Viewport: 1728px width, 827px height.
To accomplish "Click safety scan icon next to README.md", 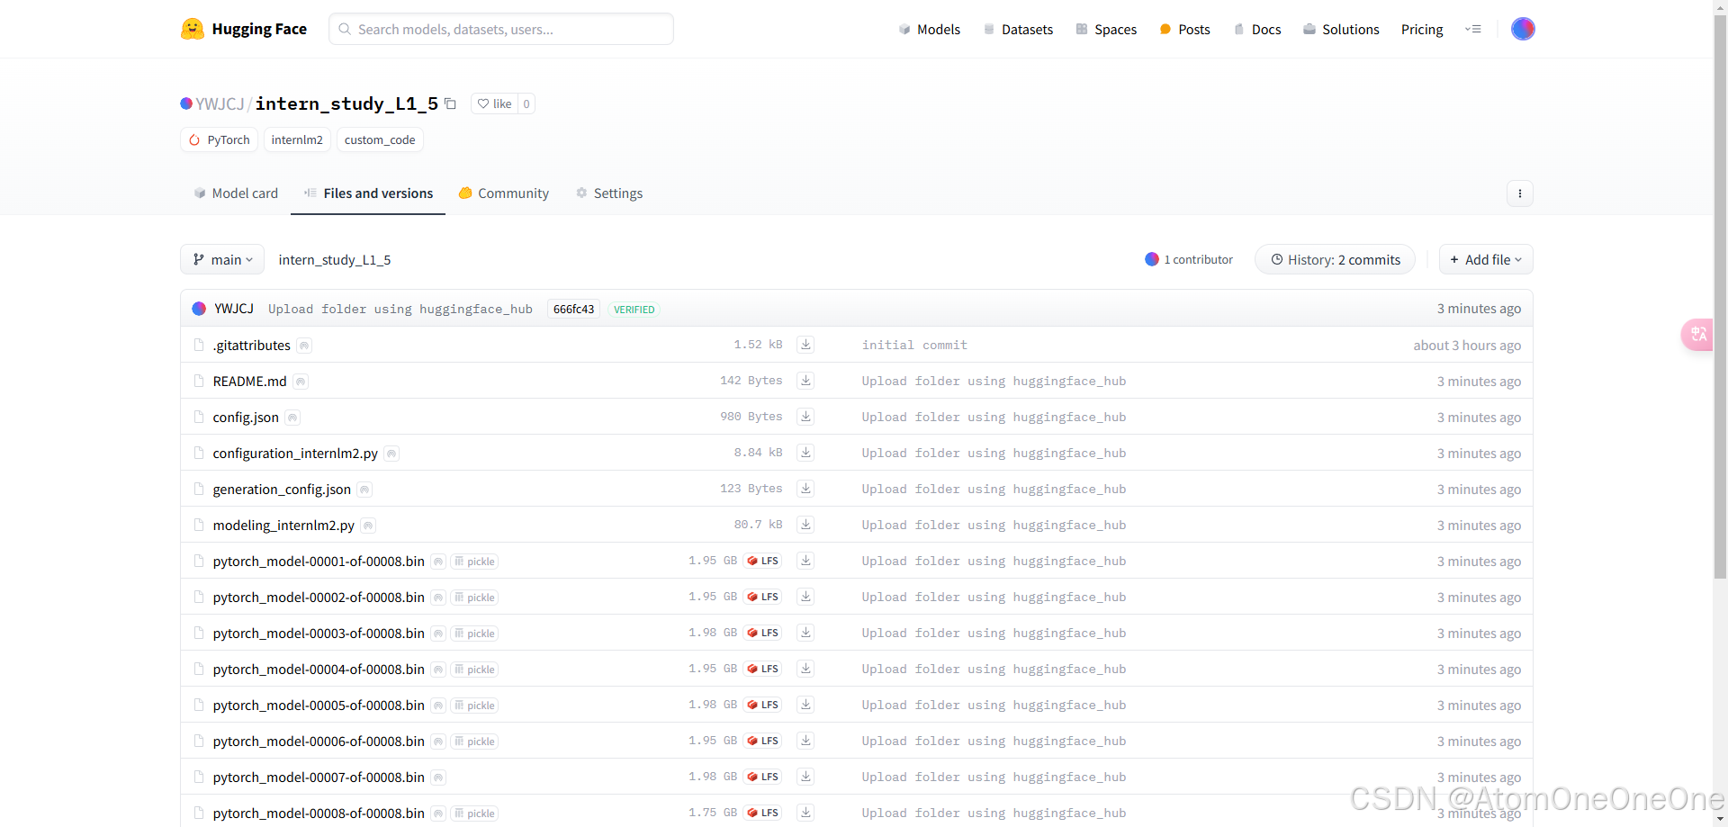I will (x=301, y=382).
